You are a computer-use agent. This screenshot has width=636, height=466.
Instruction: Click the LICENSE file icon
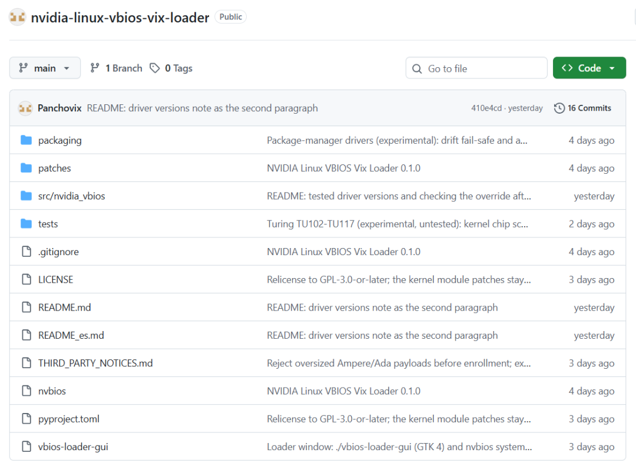click(x=26, y=280)
